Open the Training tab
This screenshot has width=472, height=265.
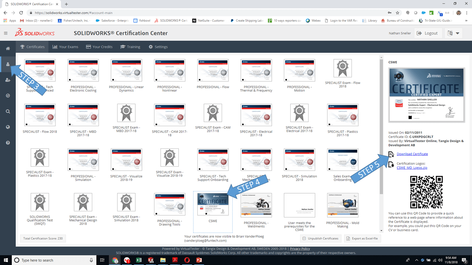130,47
